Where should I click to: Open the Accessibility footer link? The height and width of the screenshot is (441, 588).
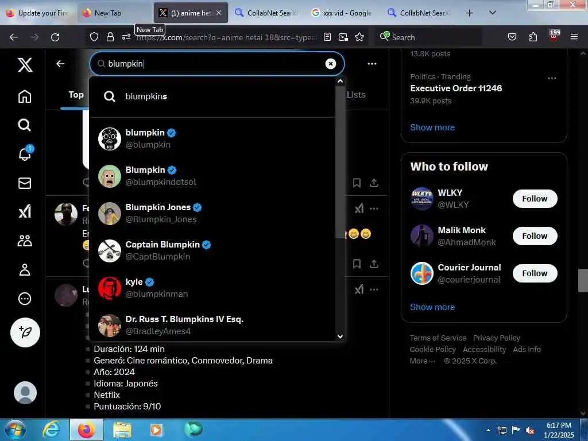pos(484,350)
